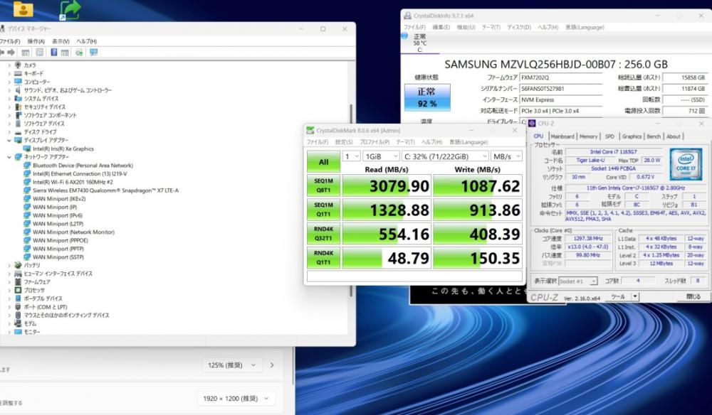Click the modem (モデム) category icon

click(19, 323)
